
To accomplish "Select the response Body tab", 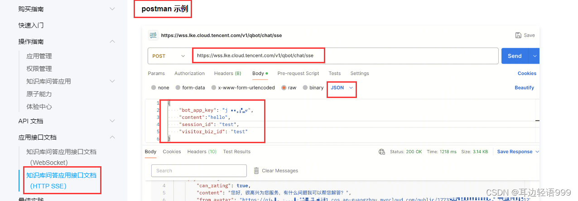I will point(150,152).
